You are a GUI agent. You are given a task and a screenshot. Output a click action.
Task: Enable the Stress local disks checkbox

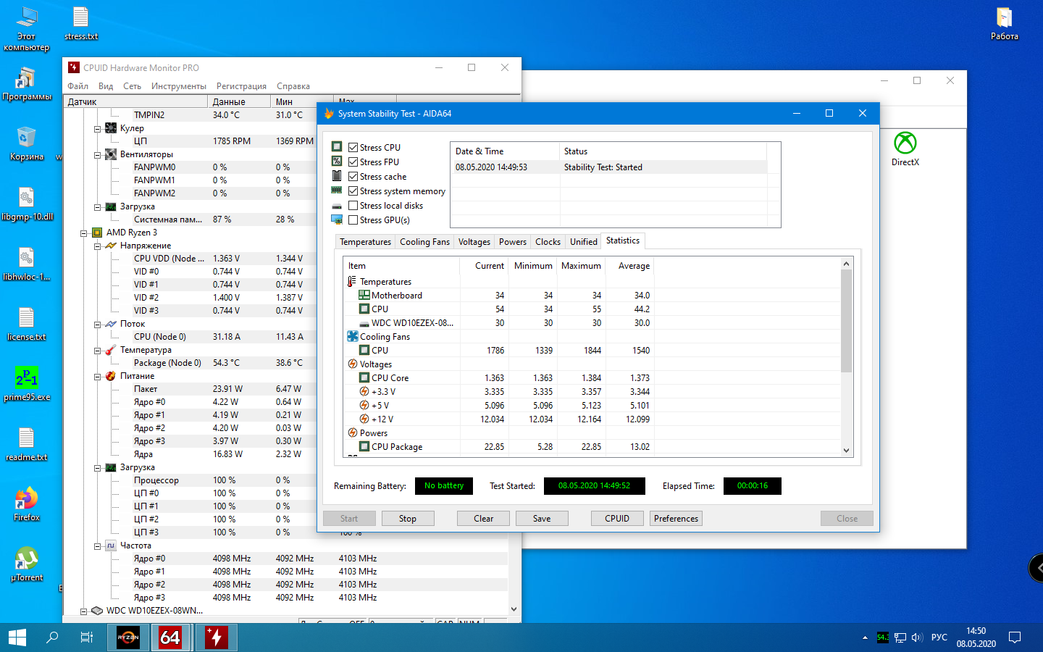[x=353, y=206]
